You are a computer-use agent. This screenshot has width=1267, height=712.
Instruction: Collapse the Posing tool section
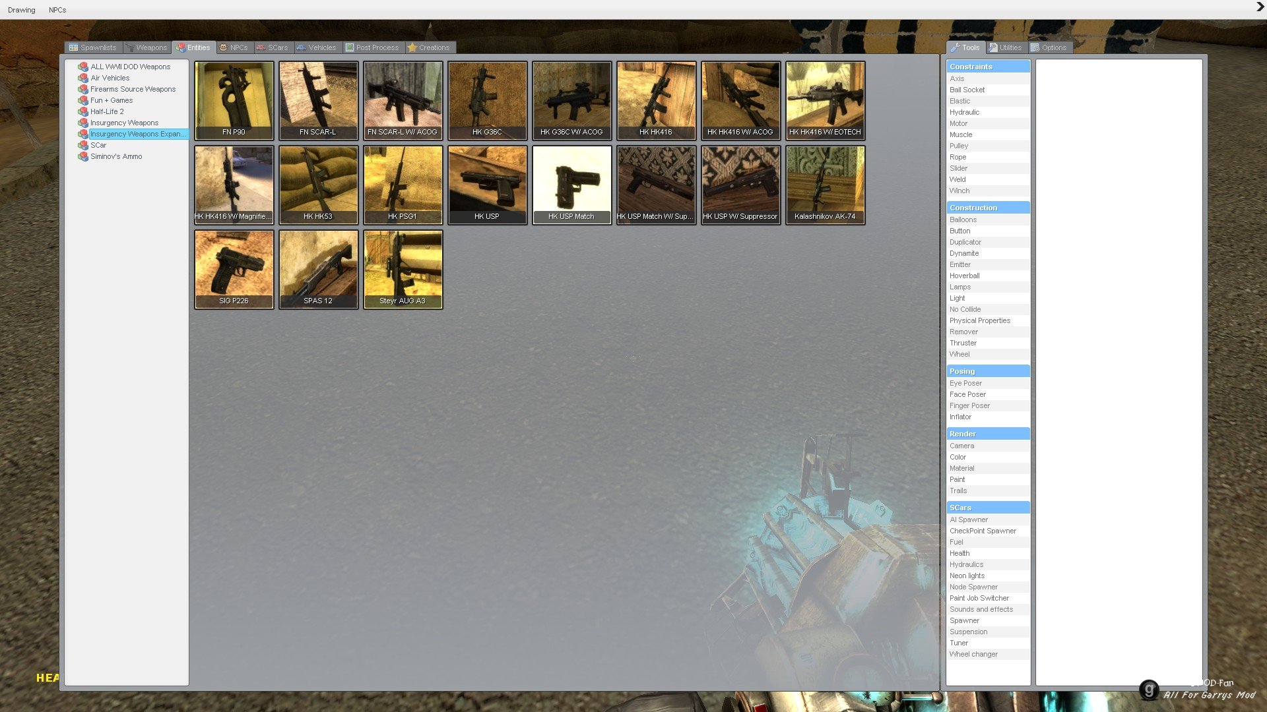pos(988,371)
